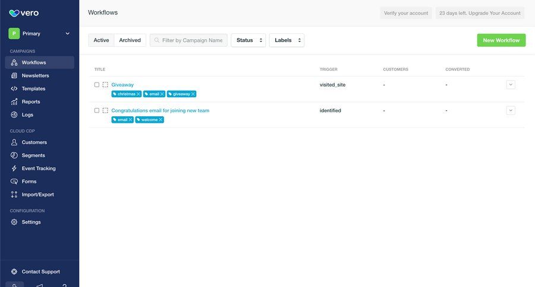Expand the Congratulations row actions chevron
Image resolution: width=535 pixels, height=287 pixels.
click(511, 111)
